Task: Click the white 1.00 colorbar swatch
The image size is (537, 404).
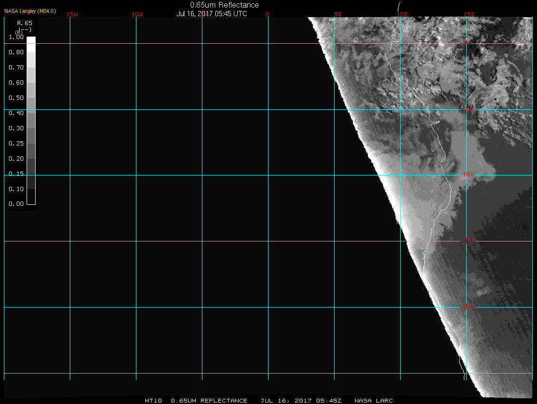Action: point(31,44)
